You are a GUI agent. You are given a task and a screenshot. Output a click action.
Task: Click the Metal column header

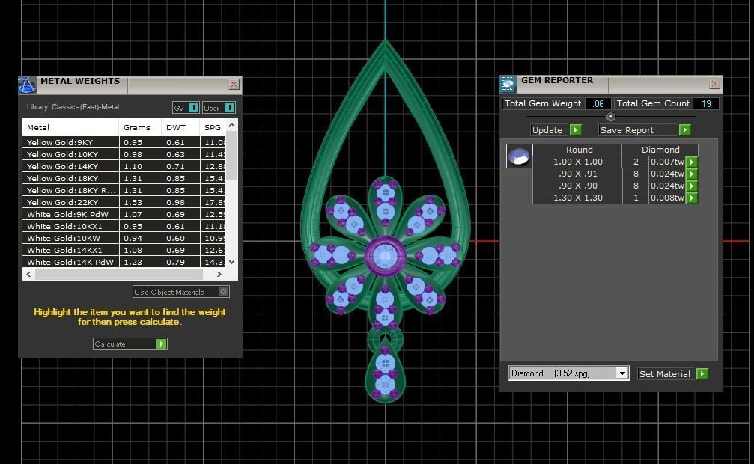[70, 127]
